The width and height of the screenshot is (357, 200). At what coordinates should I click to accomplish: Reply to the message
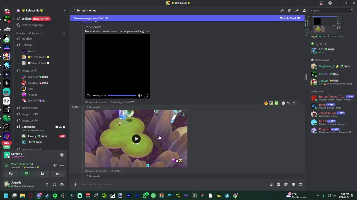tap(288, 103)
